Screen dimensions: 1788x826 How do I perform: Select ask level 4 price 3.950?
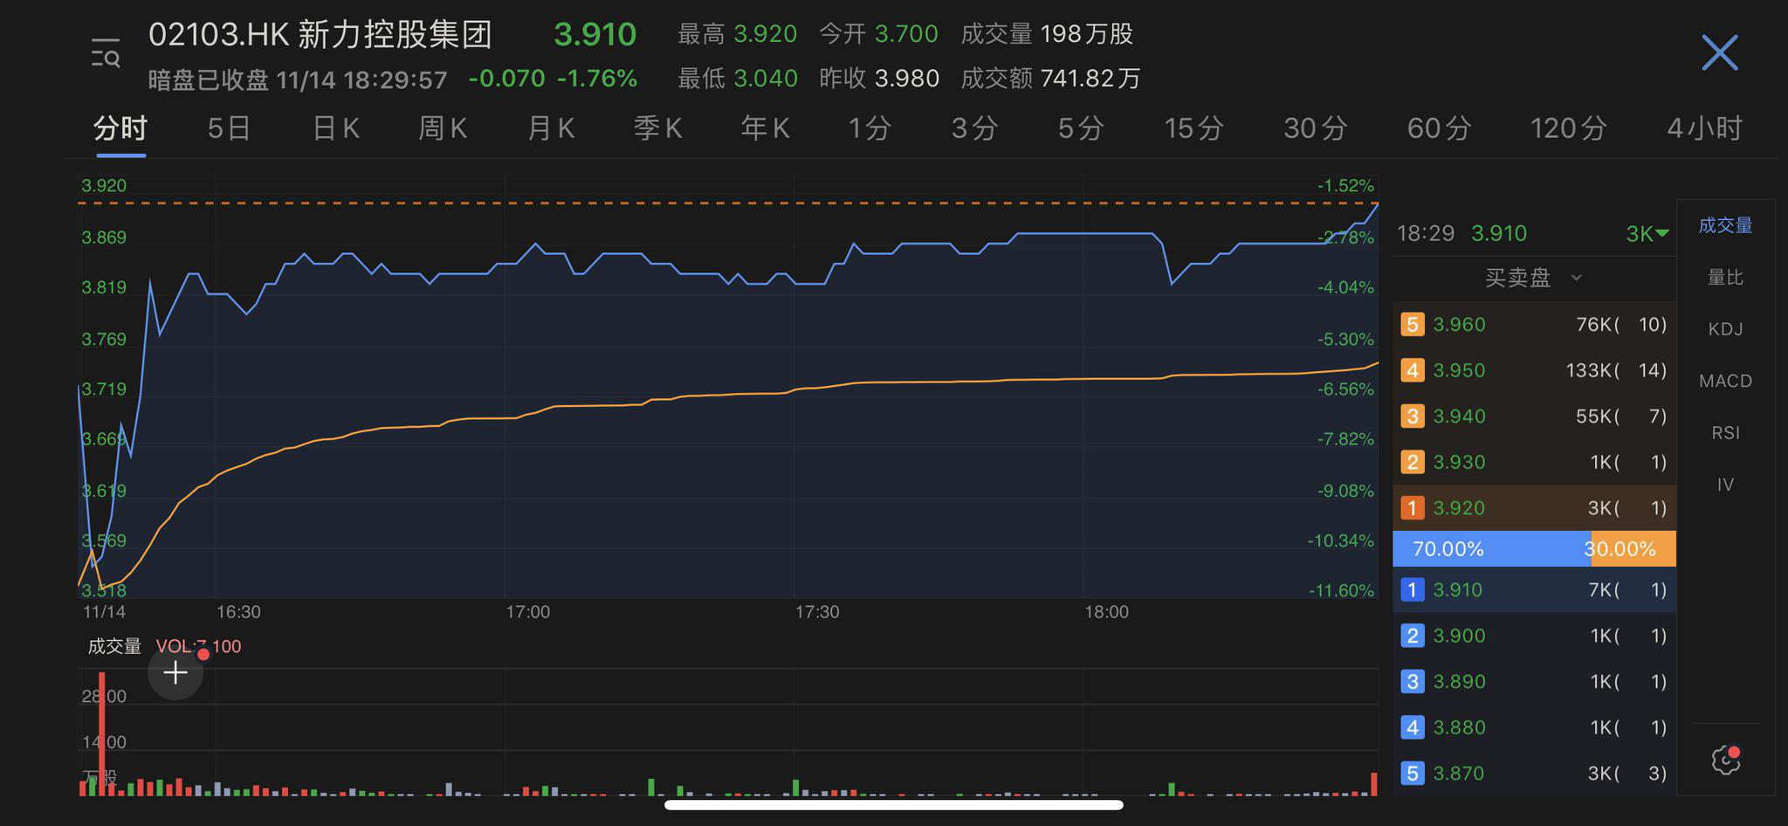pyautogui.click(x=1534, y=370)
